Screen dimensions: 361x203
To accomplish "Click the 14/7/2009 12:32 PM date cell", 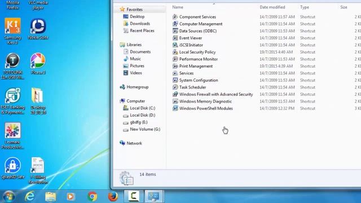I will pyautogui.click(x=277, y=108).
